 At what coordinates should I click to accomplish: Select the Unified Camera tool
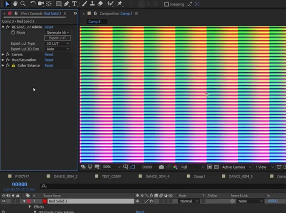pyautogui.click(x=41, y=4)
